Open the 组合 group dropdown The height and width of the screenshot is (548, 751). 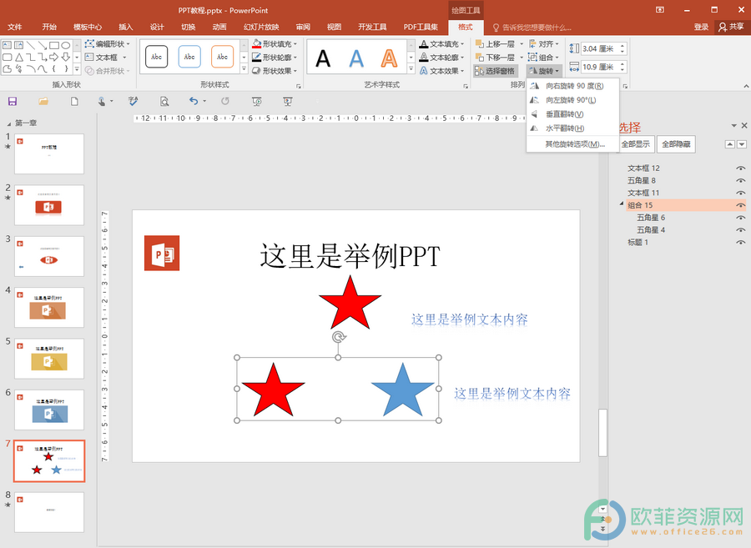click(x=543, y=58)
